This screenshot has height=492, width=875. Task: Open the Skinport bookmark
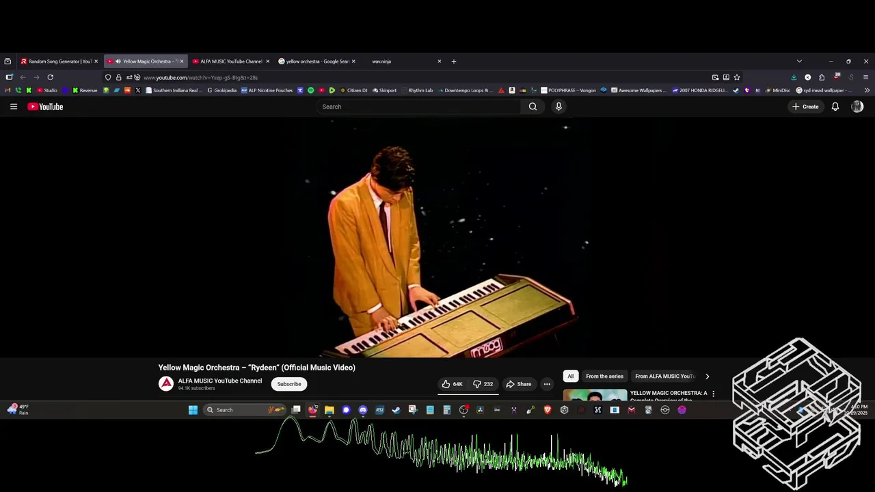(x=384, y=90)
